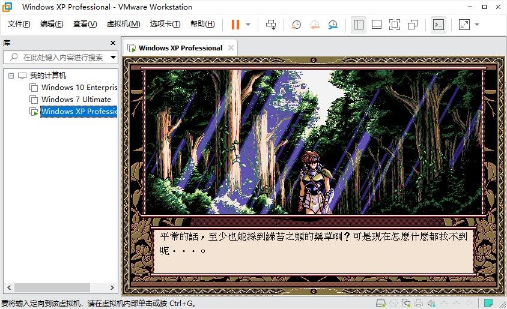Screen dimensions: 507x309
Task: Select Windows 10 Enterprise in the library
Action: point(79,88)
